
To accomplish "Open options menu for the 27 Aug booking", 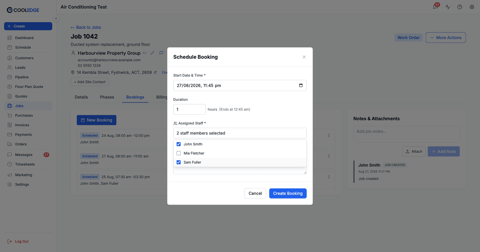I will [x=329, y=156].
